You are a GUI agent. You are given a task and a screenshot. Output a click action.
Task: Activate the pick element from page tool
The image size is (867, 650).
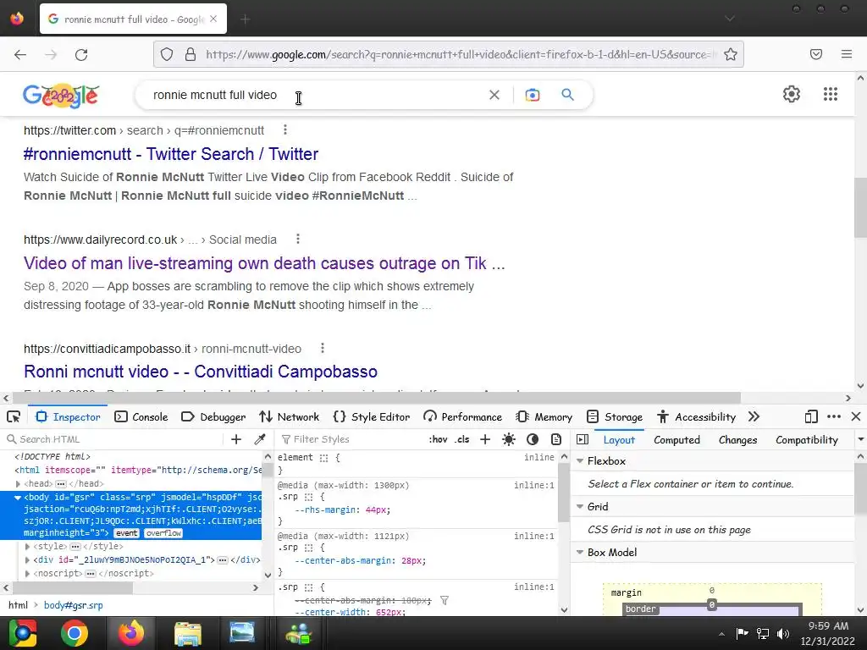14,416
